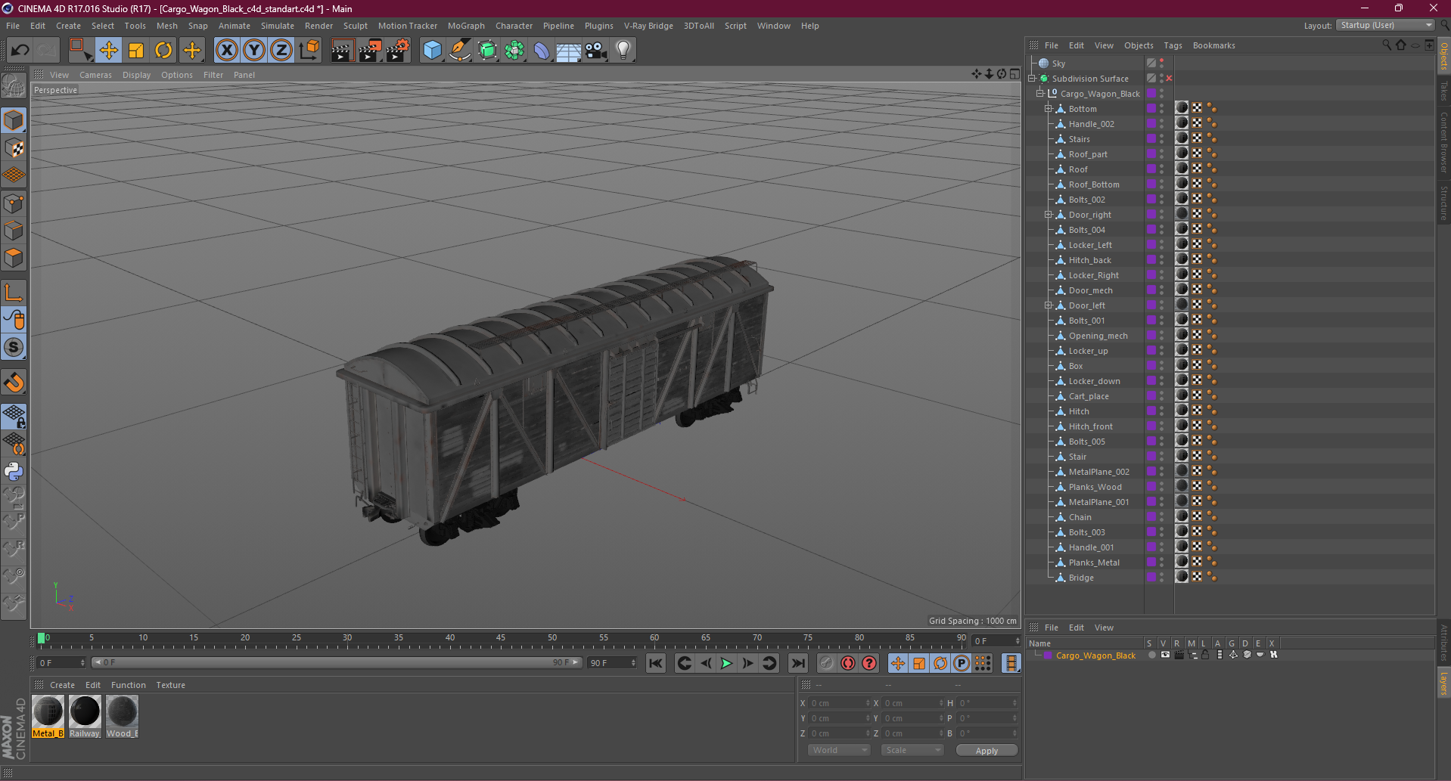
Task: Toggle visibility dots for Chain object
Action: coord(1161,517)
